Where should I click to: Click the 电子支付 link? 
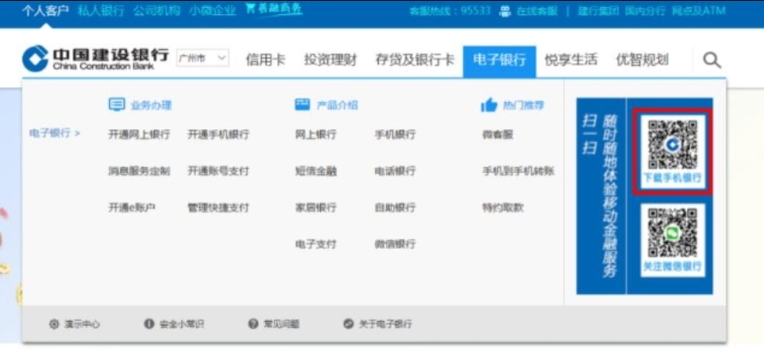point(315,244)
